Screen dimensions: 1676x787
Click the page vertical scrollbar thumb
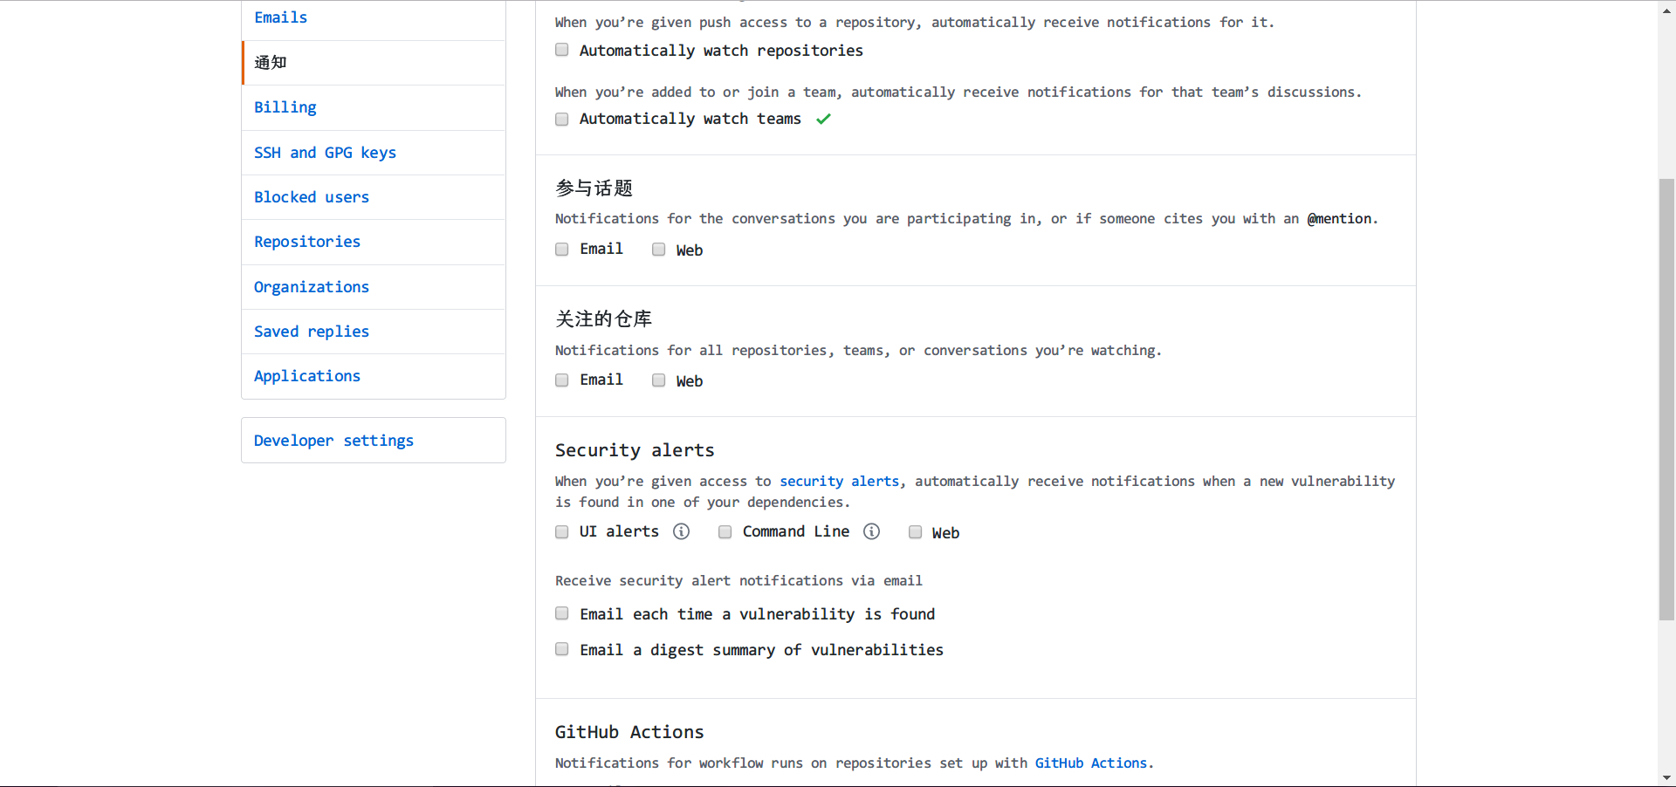pyautogui.click(x=1666, y=399)
